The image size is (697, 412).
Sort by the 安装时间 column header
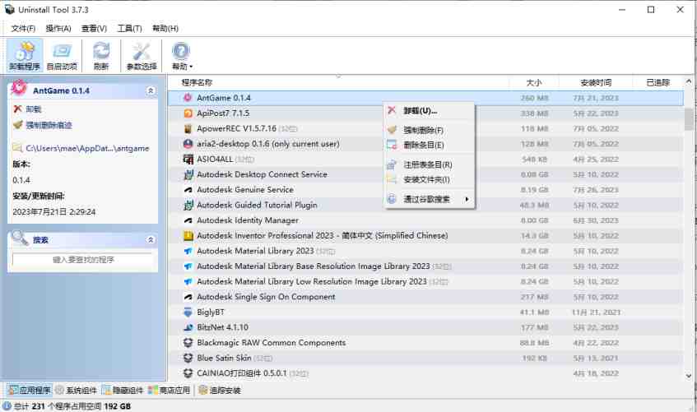pos(596,83)
